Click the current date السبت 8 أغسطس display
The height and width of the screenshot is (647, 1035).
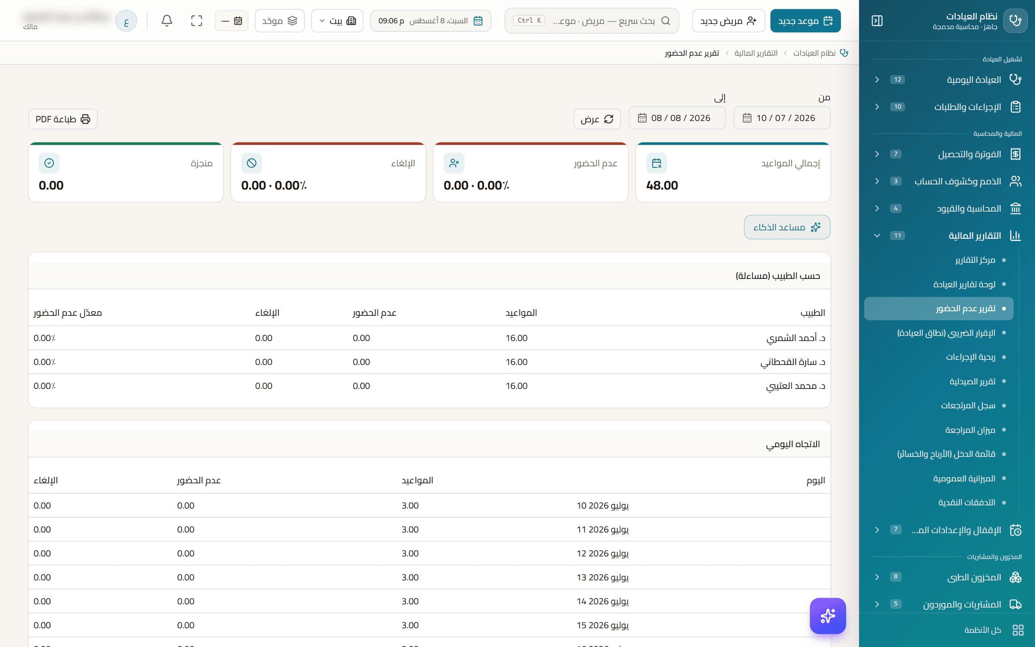[431, 21]
